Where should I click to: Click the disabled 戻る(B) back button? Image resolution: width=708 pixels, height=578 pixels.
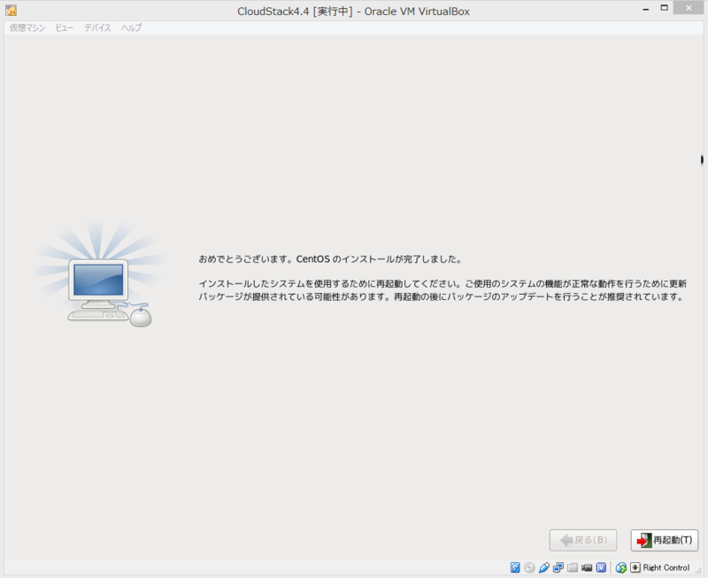(x=583, y=540)
